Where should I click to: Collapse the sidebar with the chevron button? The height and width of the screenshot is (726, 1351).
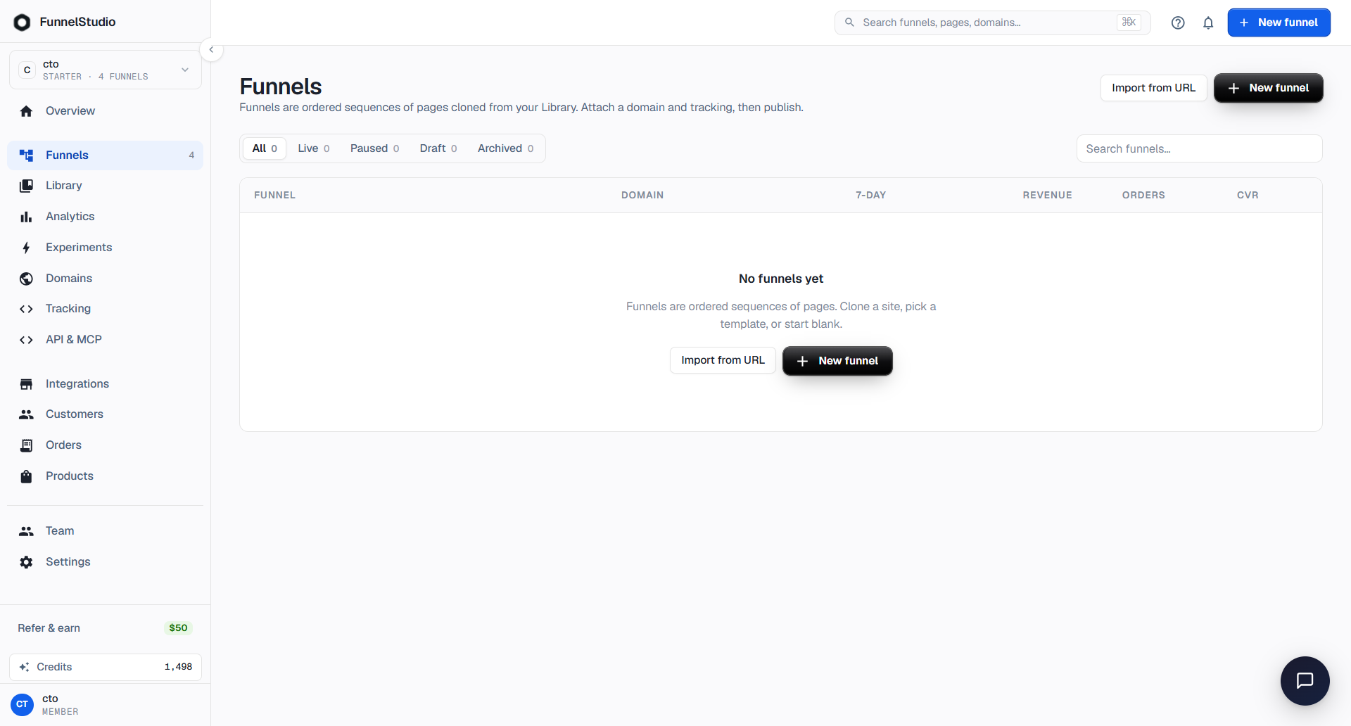click(x=211, y=50)
